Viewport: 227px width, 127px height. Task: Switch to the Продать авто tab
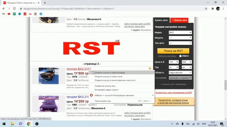(179, 20)
